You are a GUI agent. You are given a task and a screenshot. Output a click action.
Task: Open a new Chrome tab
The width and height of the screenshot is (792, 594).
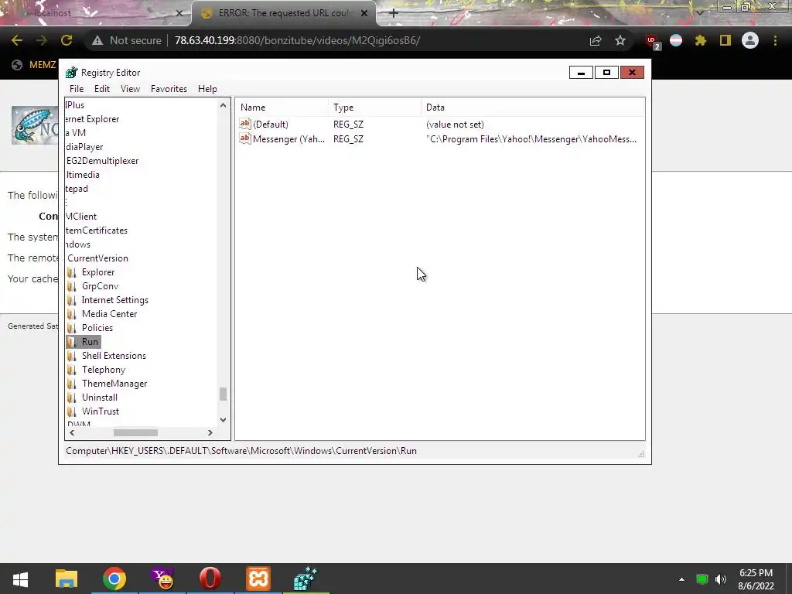pyautogui.click(x=394, y=13)
